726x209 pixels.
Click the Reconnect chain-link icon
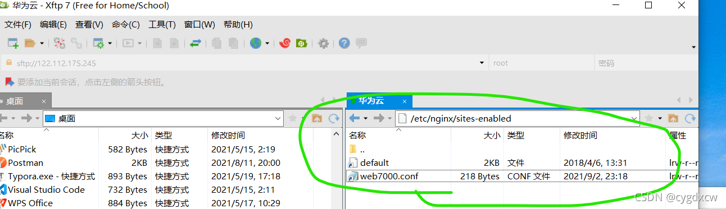pyautogui.click(x=76, y=43)
